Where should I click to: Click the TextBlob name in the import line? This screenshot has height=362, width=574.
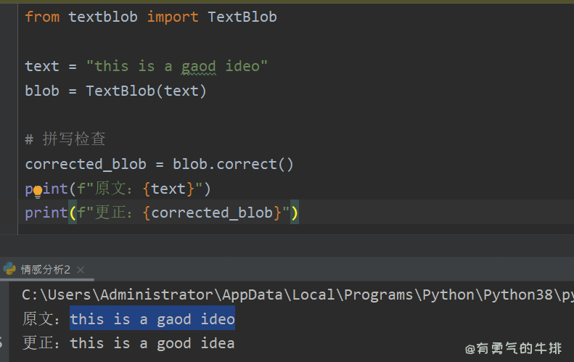pos(242,17)
